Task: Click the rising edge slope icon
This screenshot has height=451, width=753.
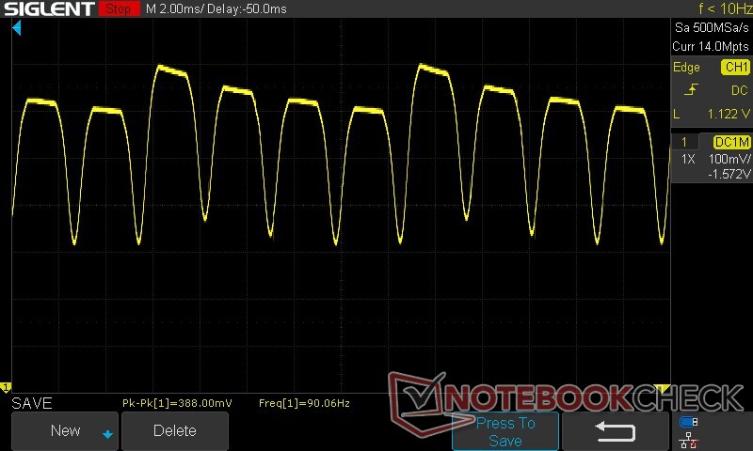Action: [x=691, y=89]
